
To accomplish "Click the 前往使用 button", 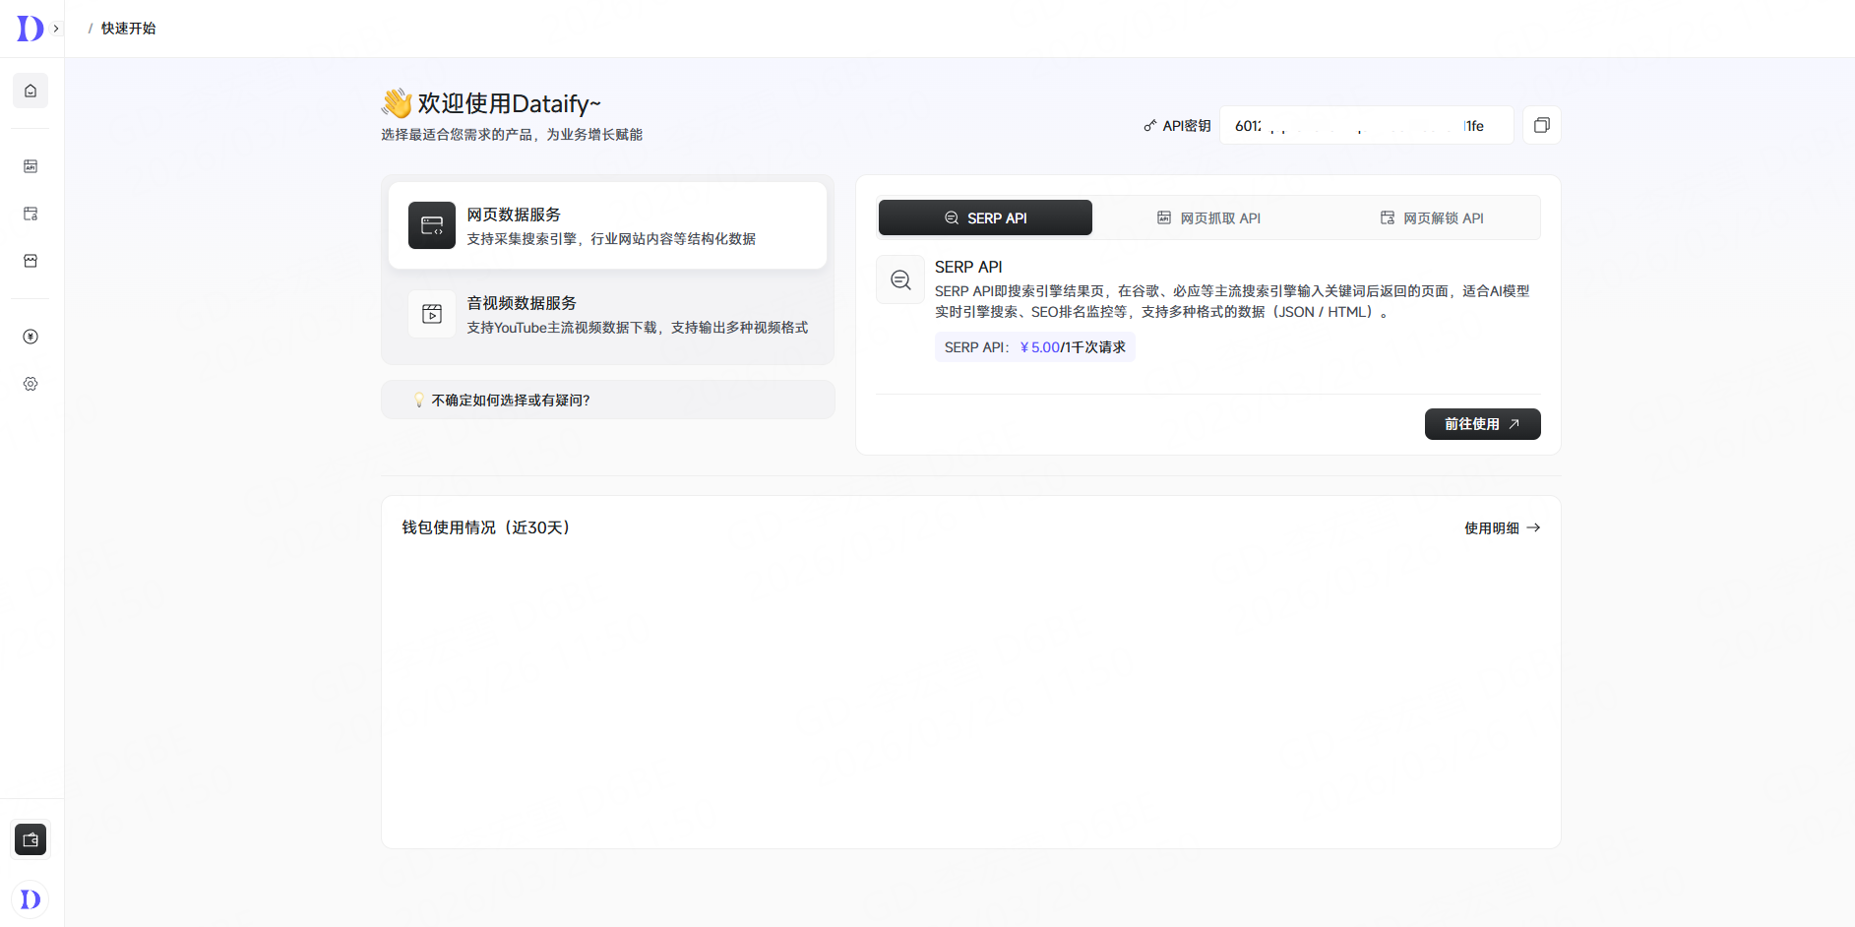I will point(1482,424).
